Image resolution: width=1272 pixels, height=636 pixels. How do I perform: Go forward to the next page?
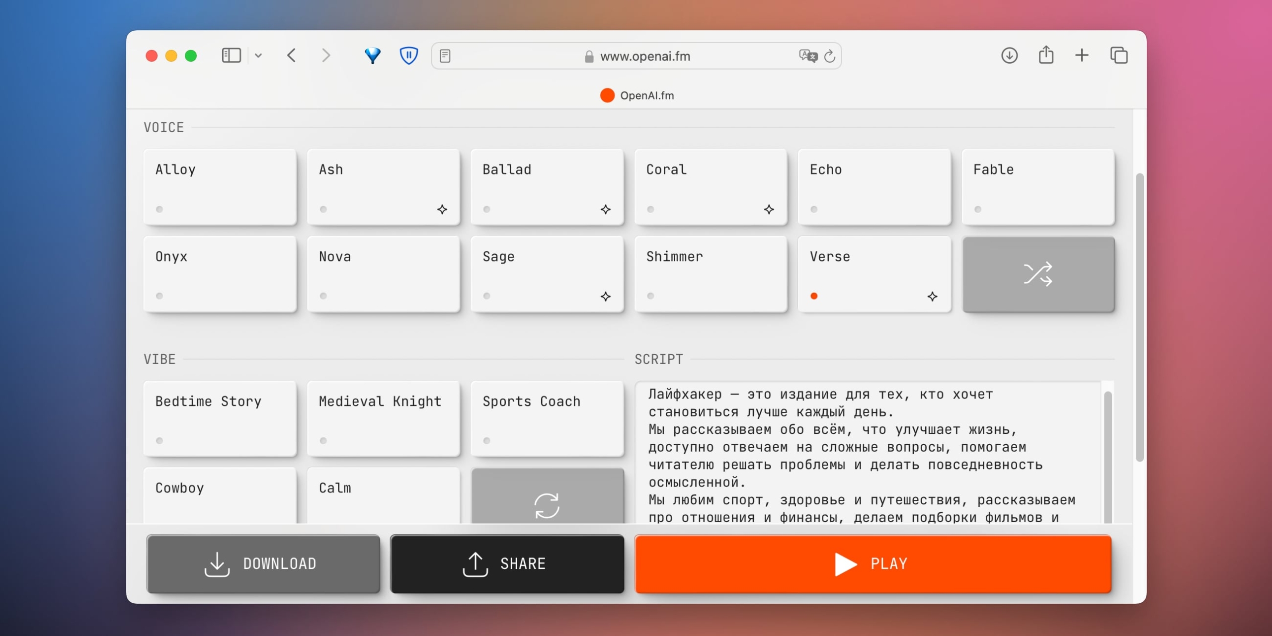325,55
